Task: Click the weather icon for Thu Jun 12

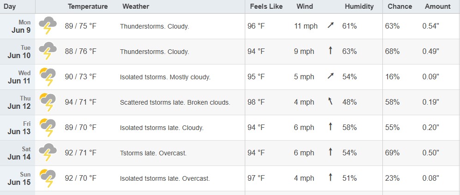Action: point(48,102)
